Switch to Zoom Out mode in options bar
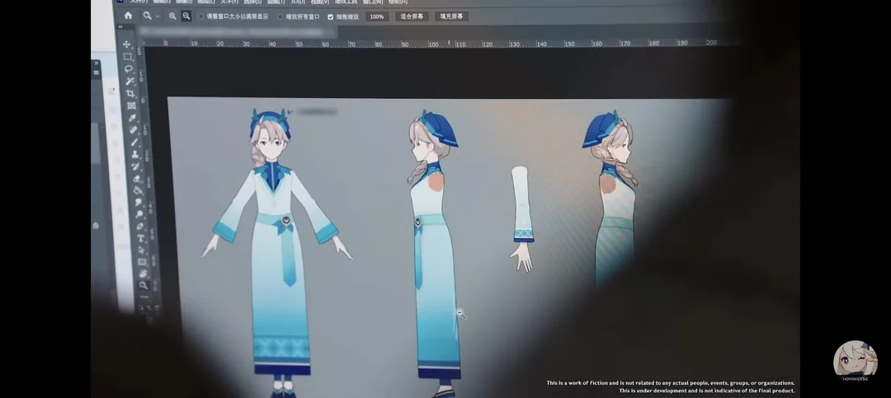The height and width of the screenshot is (398, 891). [186, 16]
